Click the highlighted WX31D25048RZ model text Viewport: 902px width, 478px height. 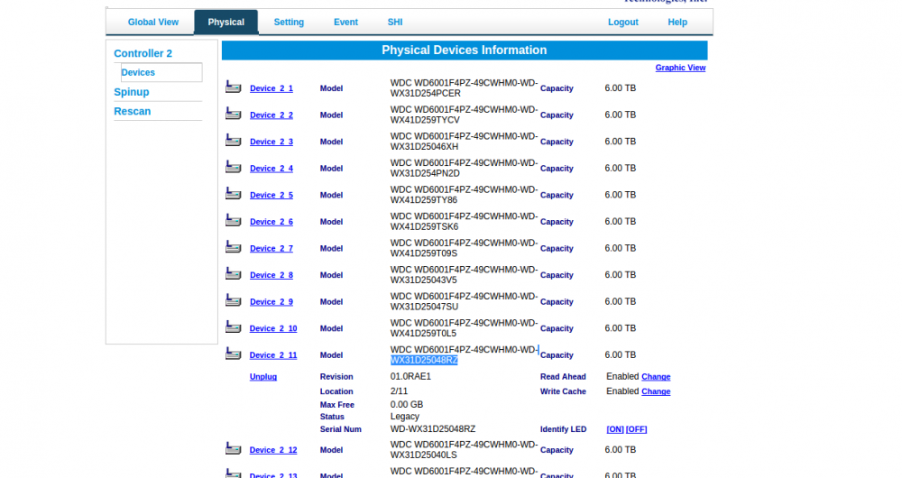424,360
